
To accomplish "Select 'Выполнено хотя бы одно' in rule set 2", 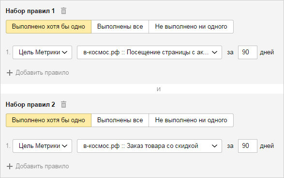I will [x=48, y=120].
